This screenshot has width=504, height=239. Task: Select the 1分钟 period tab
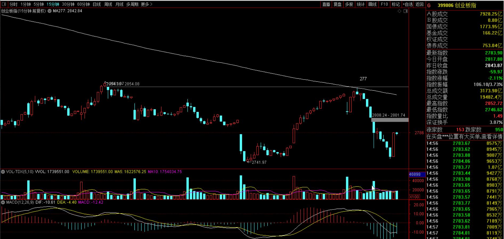[26, 4]
